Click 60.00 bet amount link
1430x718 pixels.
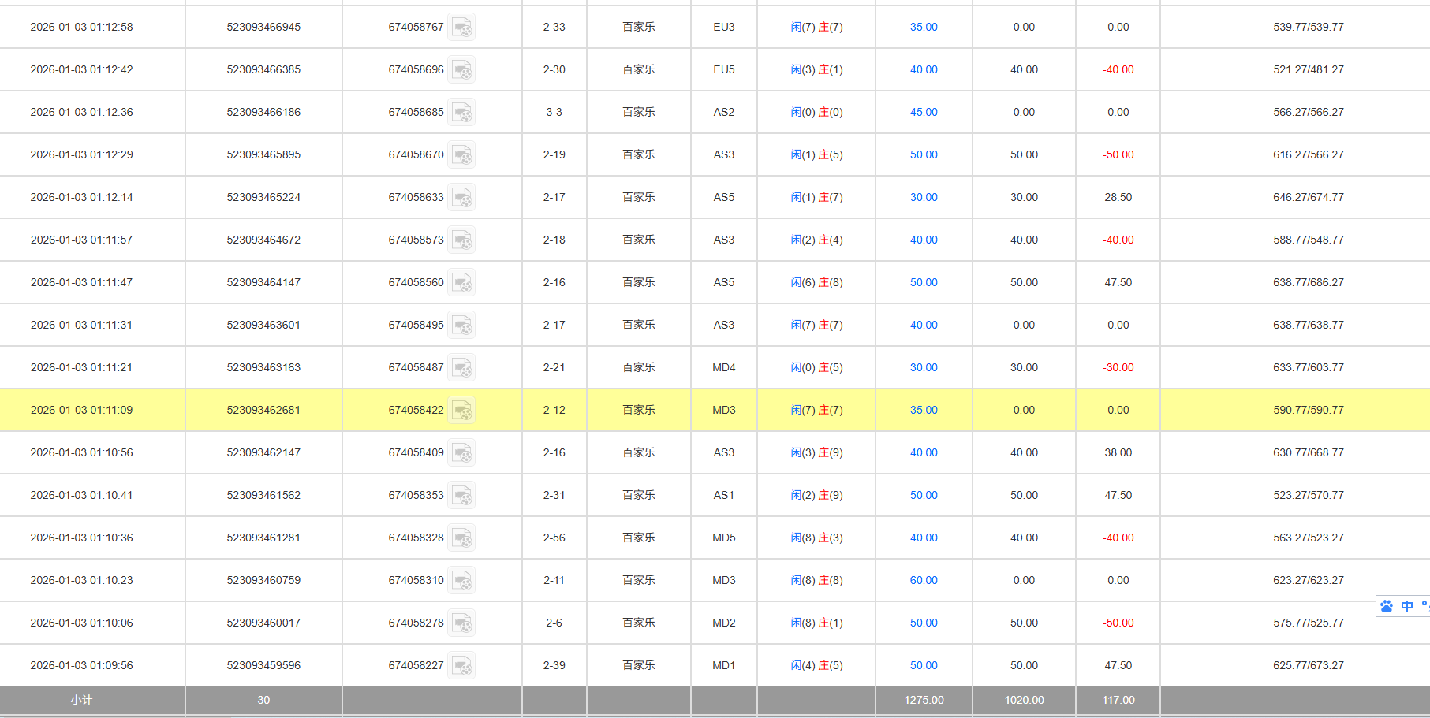924,580
